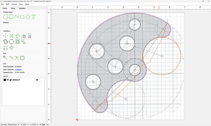Image resolution: width=211 pixels, height=126 pixels.
Task: Open the View menu
Action: (x=21, y=4)
